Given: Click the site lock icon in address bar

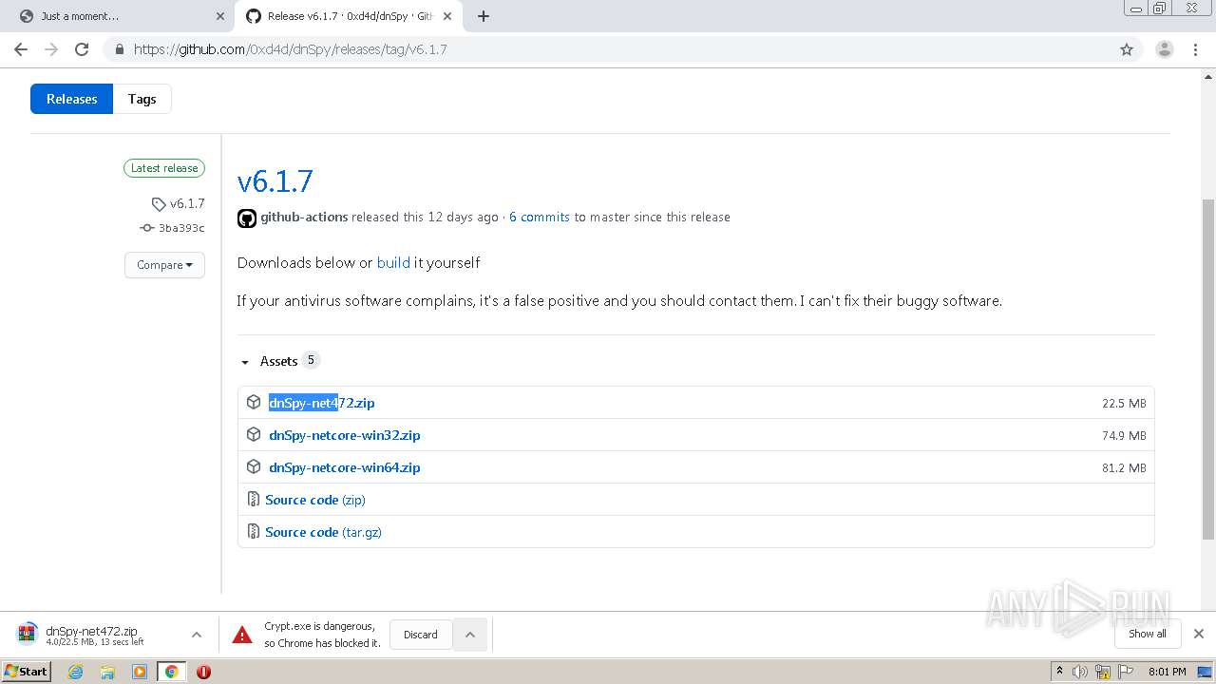Looking at the screenshot, I should coord(119,49).
